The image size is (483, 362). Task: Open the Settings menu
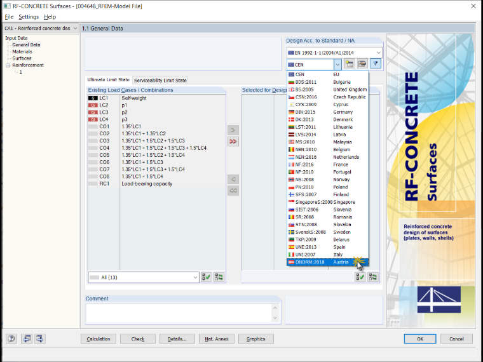coord(29,17)
